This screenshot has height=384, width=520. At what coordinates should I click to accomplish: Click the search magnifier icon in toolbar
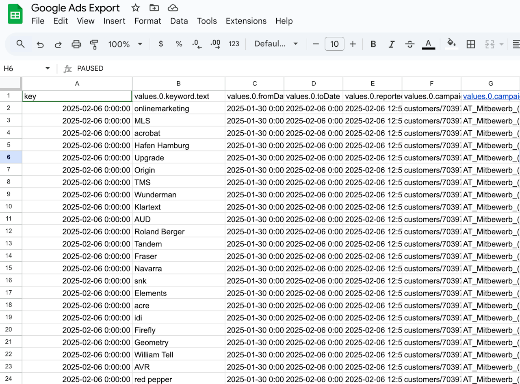point(20,44)
